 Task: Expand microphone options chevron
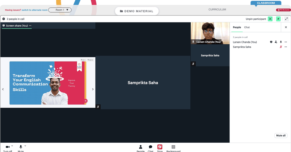click(x=25, y=146)
